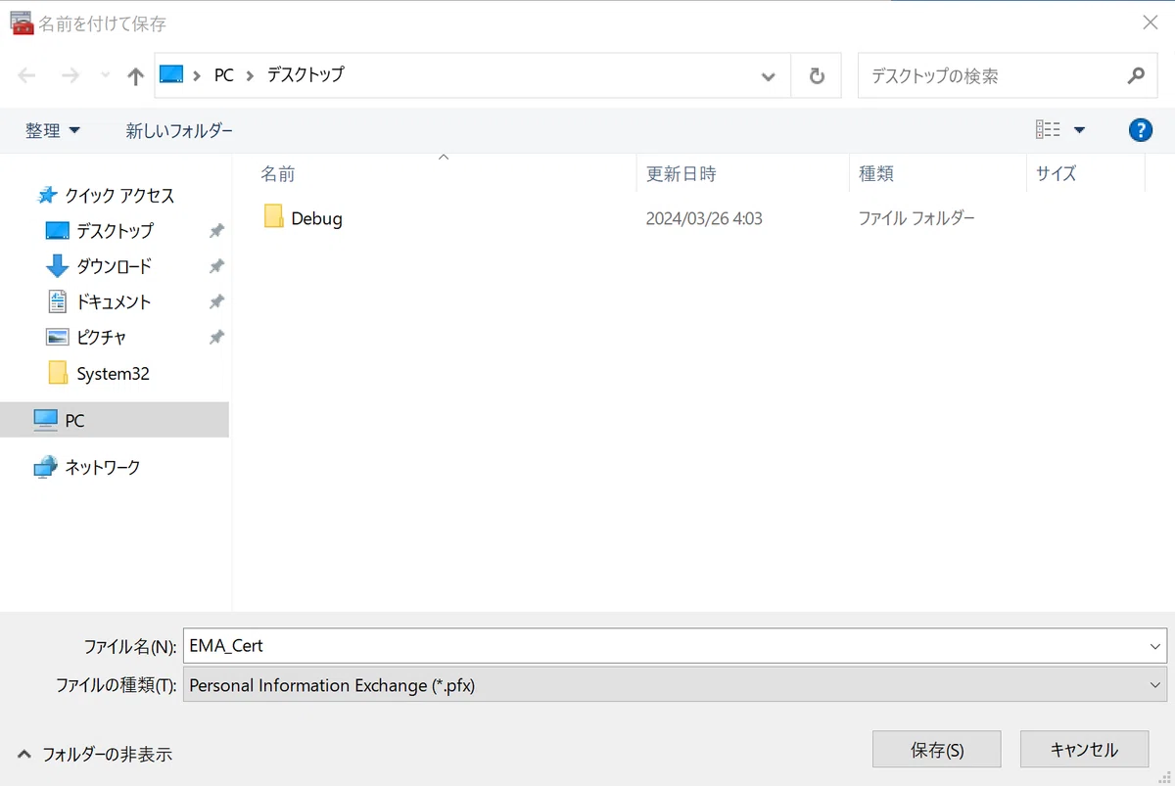Screen dimensions: 1175x786
Task: Expand the view options dropdown arrow
Action: pos(1079,130)
